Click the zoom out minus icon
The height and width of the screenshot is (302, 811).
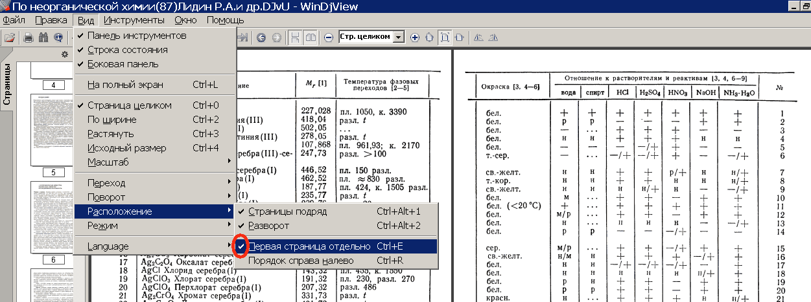tap(329, 37)
